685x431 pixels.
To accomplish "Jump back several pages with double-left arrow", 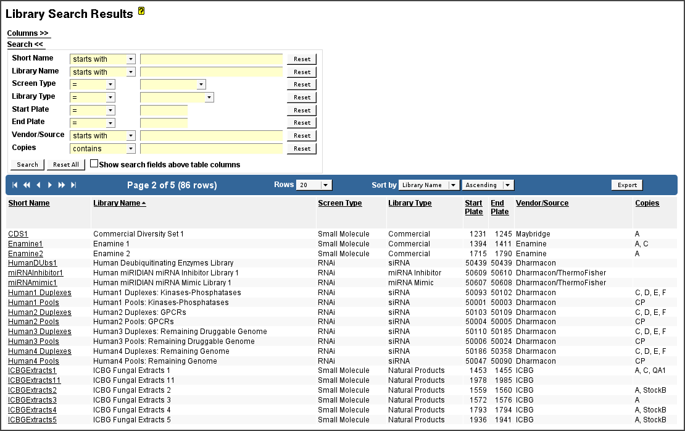I will [27, 185].
